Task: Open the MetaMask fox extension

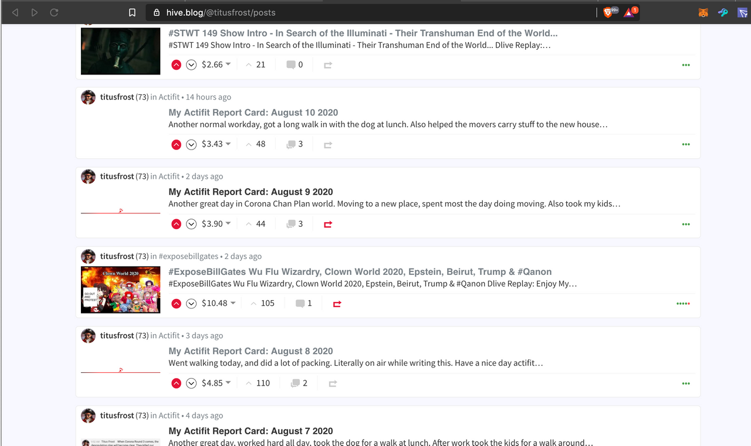Action: 703,12
